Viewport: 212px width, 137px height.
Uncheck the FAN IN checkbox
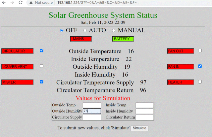click(x=200, y=66)
